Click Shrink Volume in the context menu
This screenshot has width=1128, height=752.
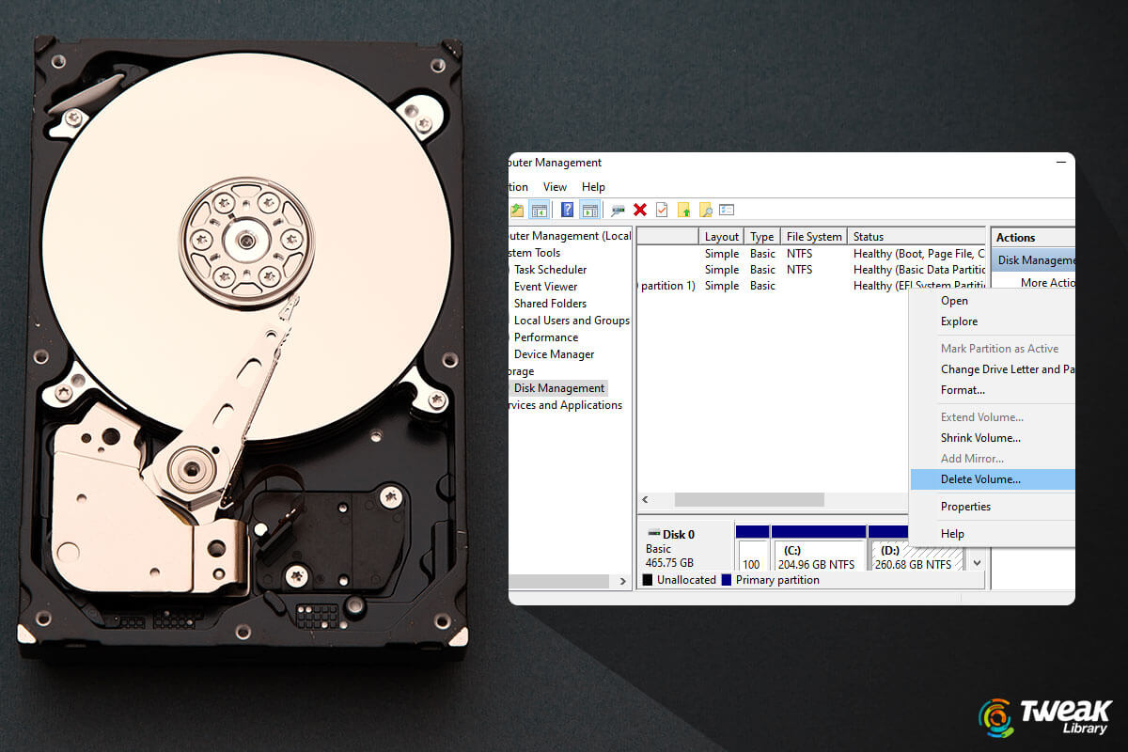click(980, 437)
